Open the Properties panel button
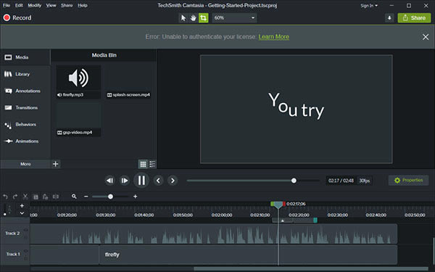Image resolution: width=435 pixels, height=272 pixels. click(408, 181)
